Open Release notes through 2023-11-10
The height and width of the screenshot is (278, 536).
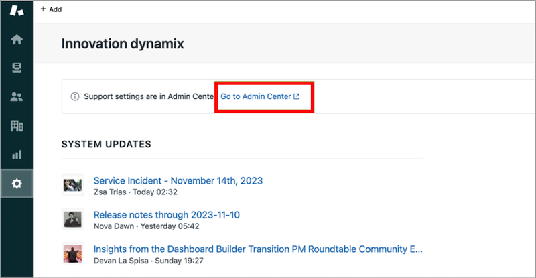(x=166, y=215)
